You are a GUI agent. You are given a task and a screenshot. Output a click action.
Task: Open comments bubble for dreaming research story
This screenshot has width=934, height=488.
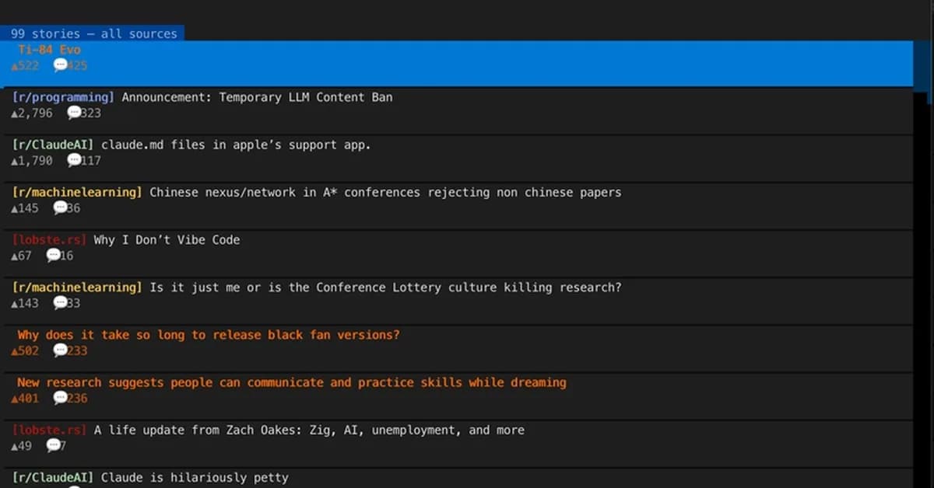[60, 398]
